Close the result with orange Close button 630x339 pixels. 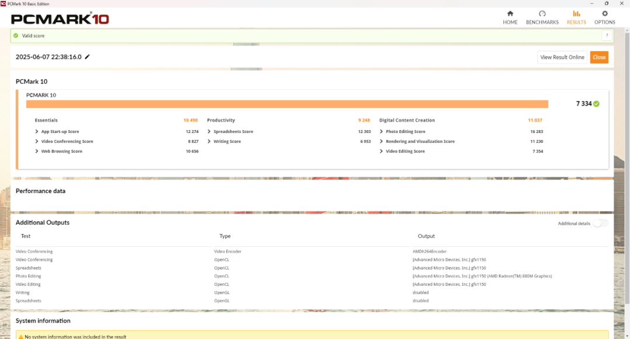pos(599,57)
